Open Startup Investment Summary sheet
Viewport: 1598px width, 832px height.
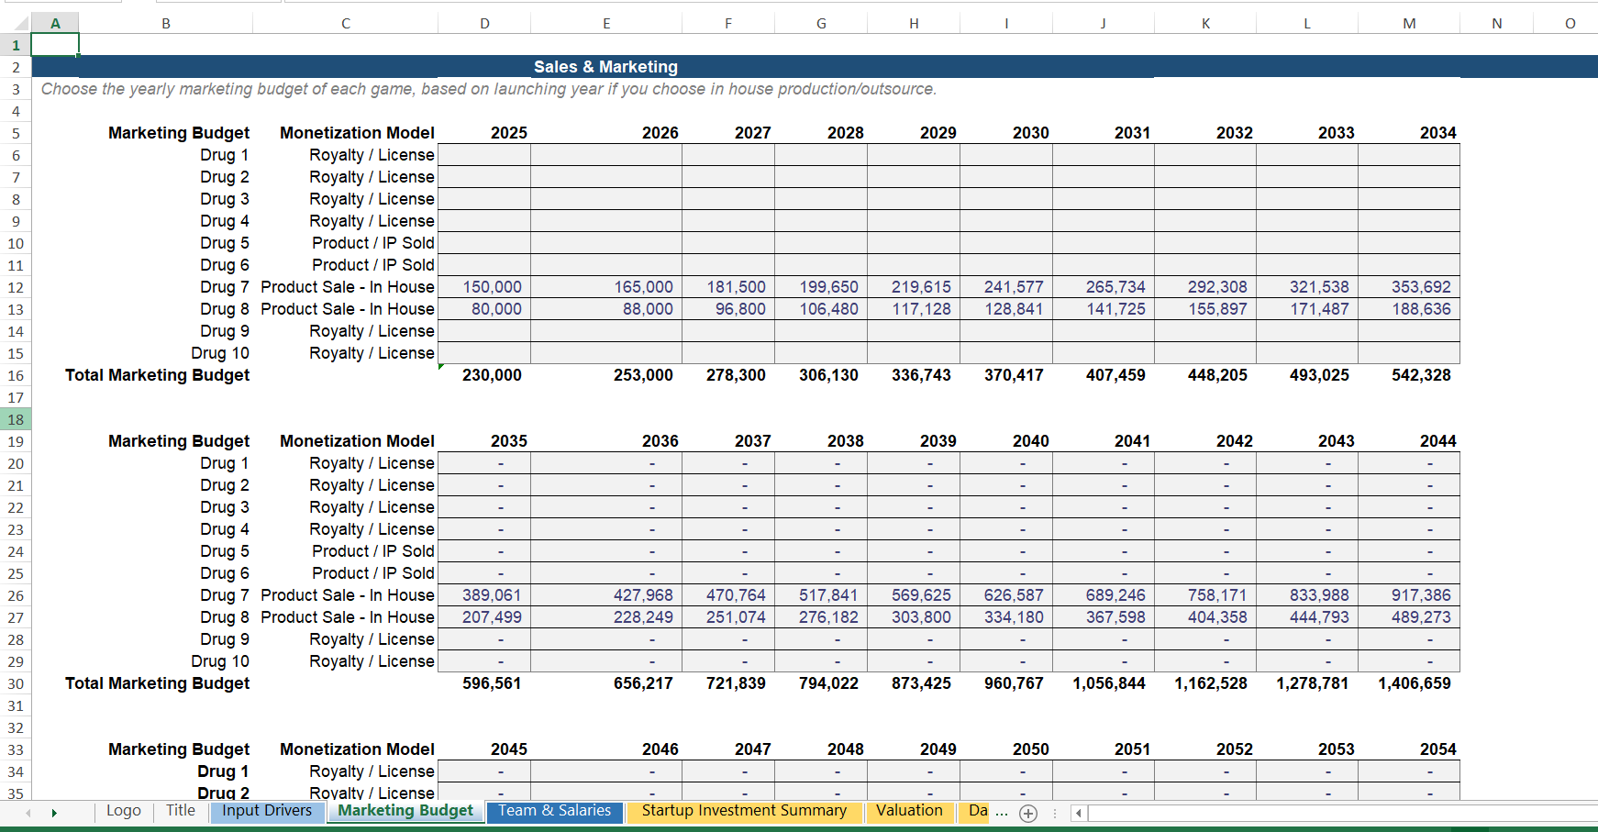(x=744, y=811)
